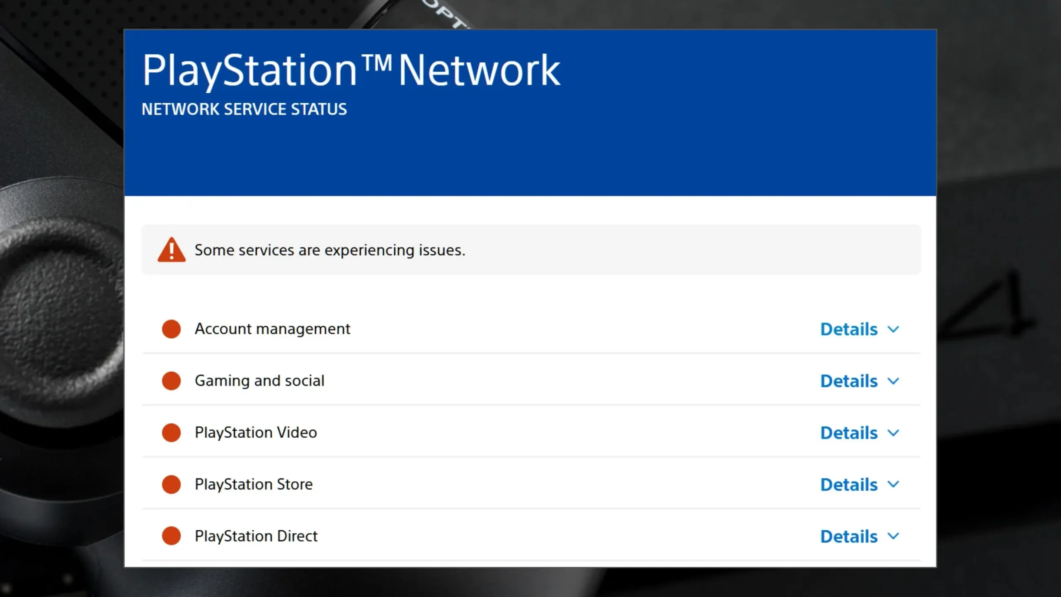The image size is (1061, 597).
Task: Click the red status dot for PlayStation Direct
Action: [x=171, y=536]
